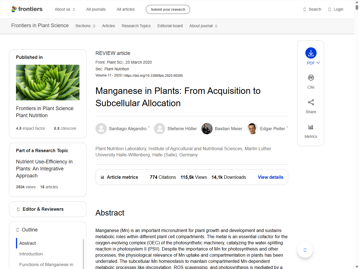This screenshot has height=269, width=359.
Task: Click 115,5k Views metric
Action: click(194, 177)
